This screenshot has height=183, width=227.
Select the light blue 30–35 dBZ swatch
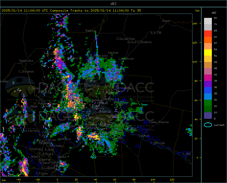click(208, 96)
